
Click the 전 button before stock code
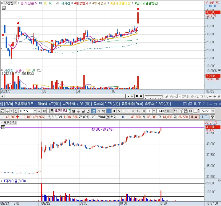[x=16, y=111]
